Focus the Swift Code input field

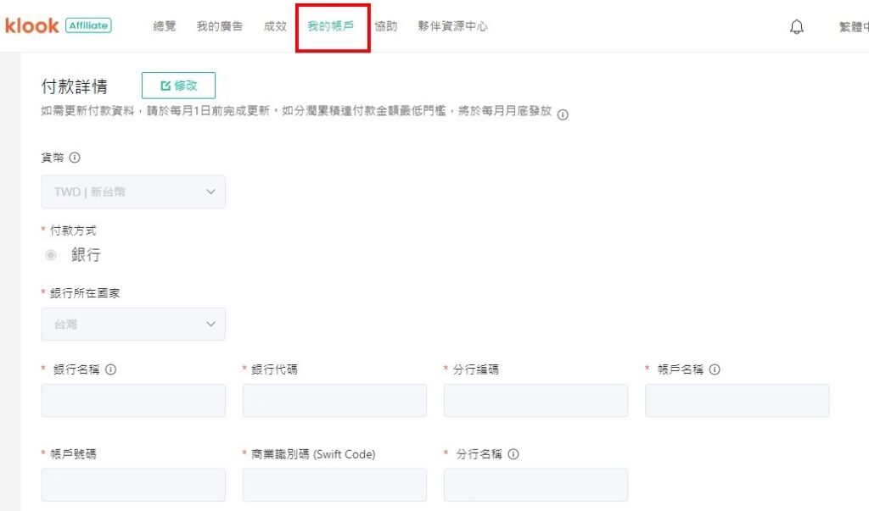tap(334, 485)
